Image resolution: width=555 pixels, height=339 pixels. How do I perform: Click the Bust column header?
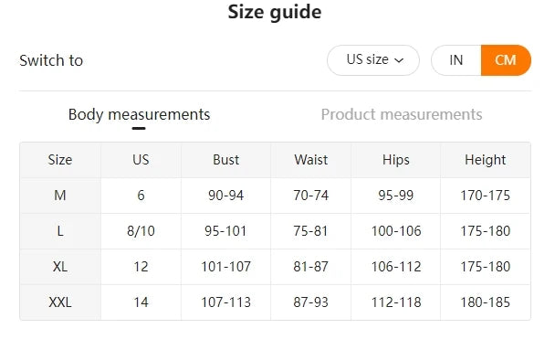click(x=225, y=160)
